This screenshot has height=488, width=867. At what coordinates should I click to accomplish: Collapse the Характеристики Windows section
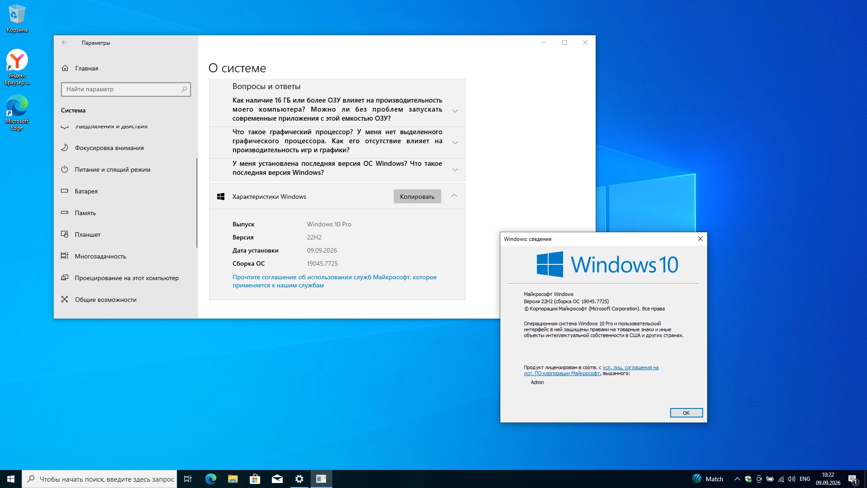(x=454, y=196)
